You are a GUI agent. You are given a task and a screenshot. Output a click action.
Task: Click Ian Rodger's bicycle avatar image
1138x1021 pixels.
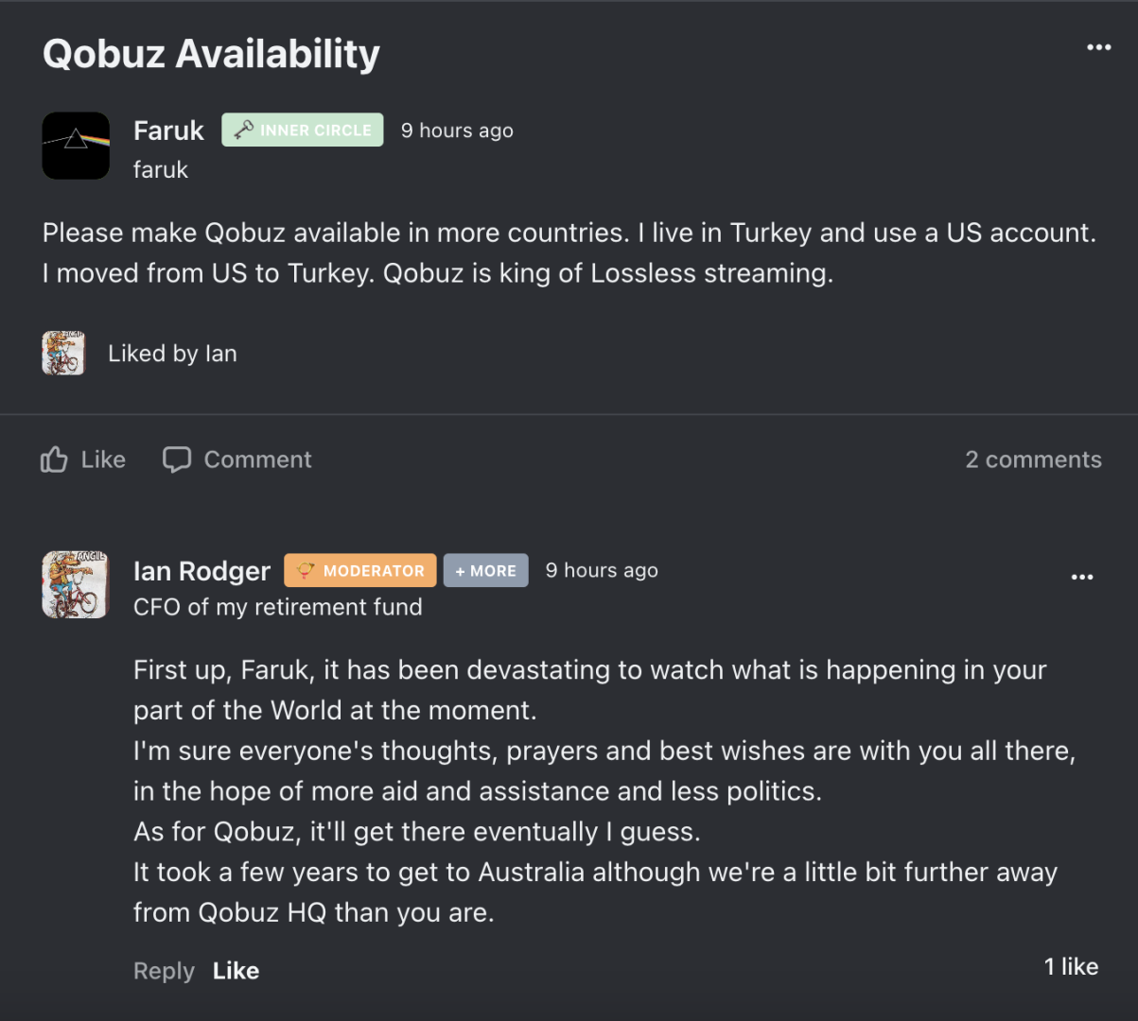[74, 584]
